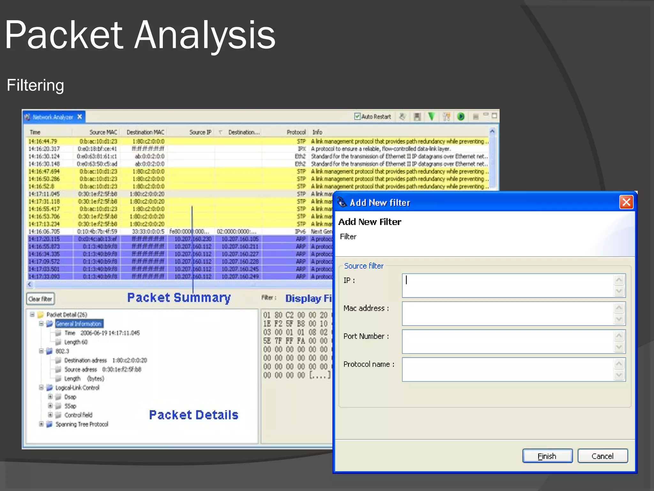Screen dimensions: 654x491
Task: Click IP field scroll up arrow
Action: [x=619, y=280]
